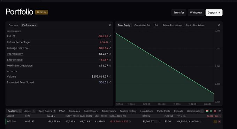The width and height of the screenshot is (237, 129).
Task: Click the Sharpe Ratio label
Action: coord(15,60)
